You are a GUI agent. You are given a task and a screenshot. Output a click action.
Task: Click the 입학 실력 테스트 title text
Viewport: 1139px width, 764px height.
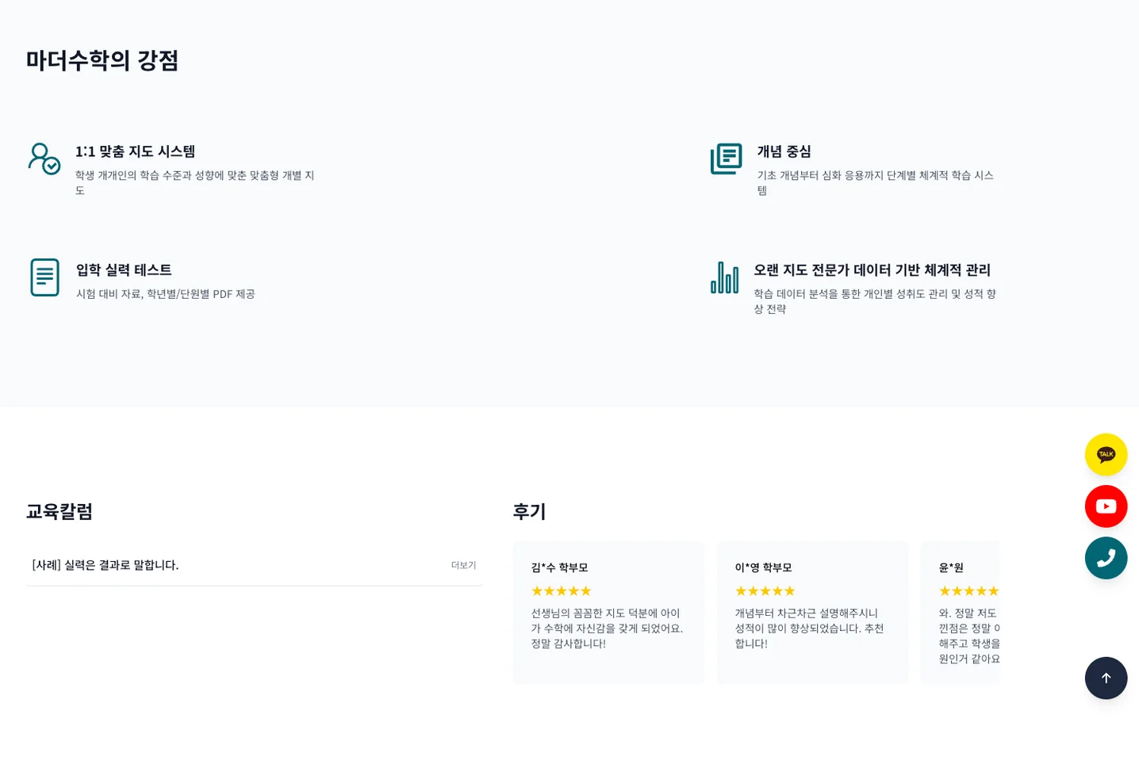pos(124,269)
